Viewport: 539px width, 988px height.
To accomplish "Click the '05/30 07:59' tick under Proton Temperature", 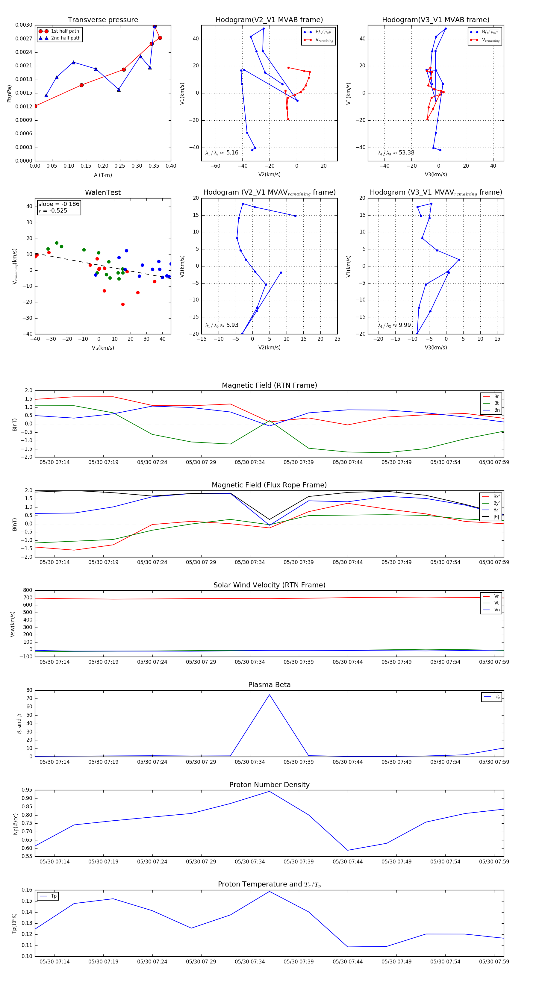I will (x=494, y=962).
